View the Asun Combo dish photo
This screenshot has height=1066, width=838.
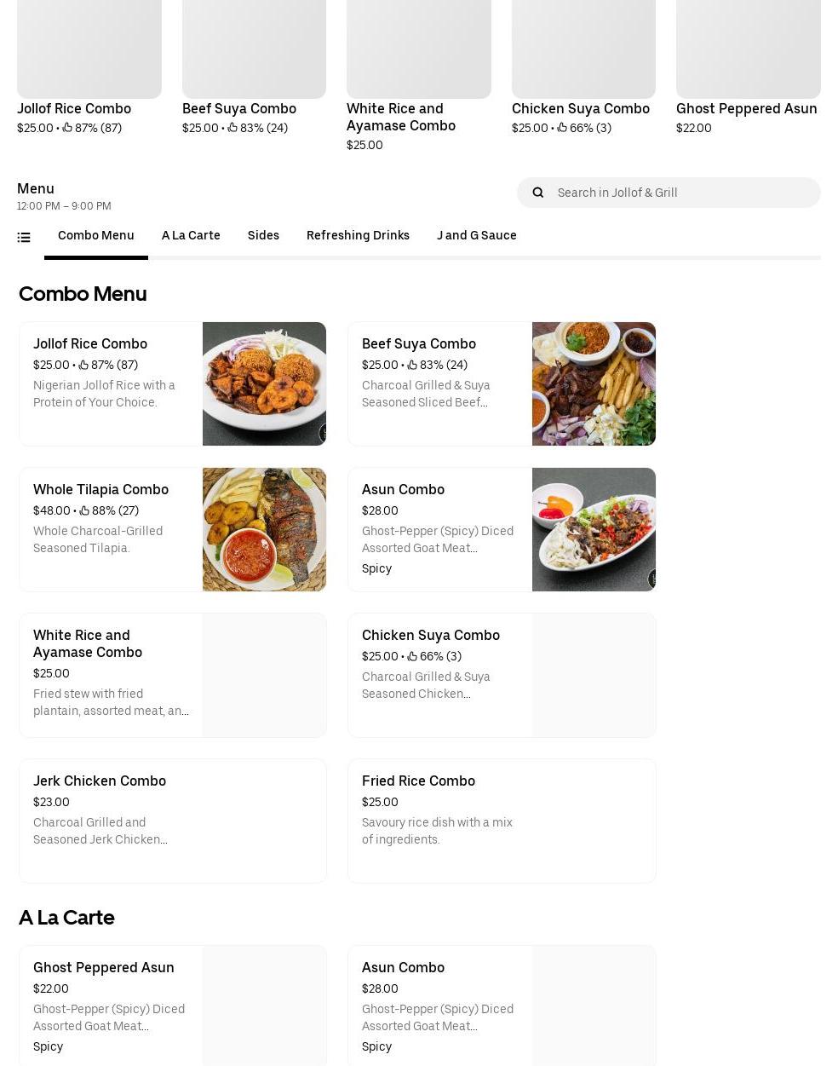point(594,529)
